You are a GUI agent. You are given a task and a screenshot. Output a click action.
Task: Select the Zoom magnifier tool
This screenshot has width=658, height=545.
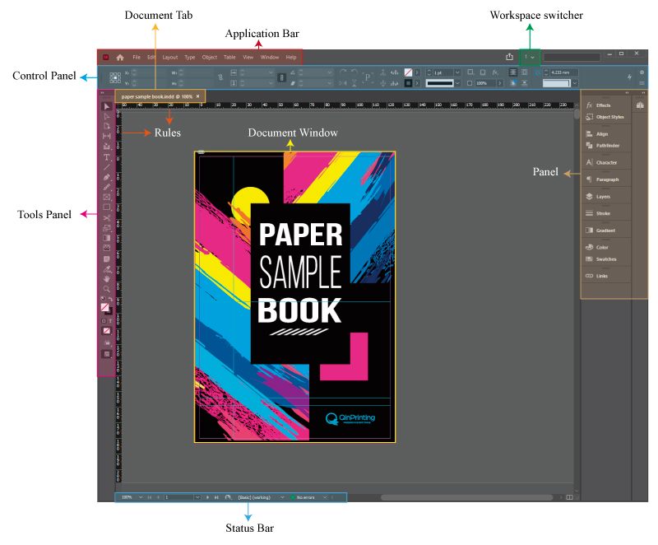(x=107, y=289)
